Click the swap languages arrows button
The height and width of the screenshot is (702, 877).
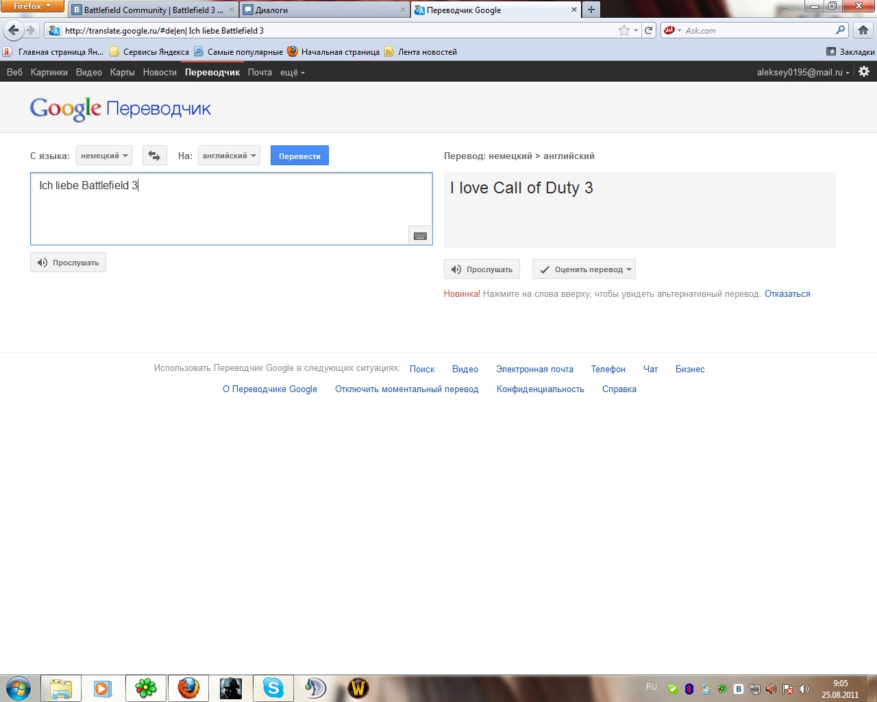(x=155, y=156)
